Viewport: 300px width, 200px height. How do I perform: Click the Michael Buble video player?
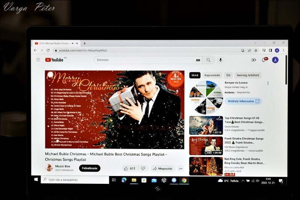point(115,109)
